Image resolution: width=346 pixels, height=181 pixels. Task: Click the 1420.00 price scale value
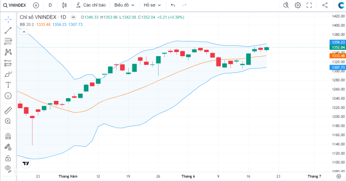(338, 16)
